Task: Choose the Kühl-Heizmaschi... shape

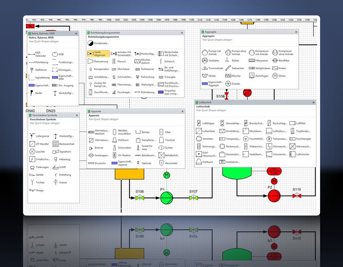Action: coord(206,154)
